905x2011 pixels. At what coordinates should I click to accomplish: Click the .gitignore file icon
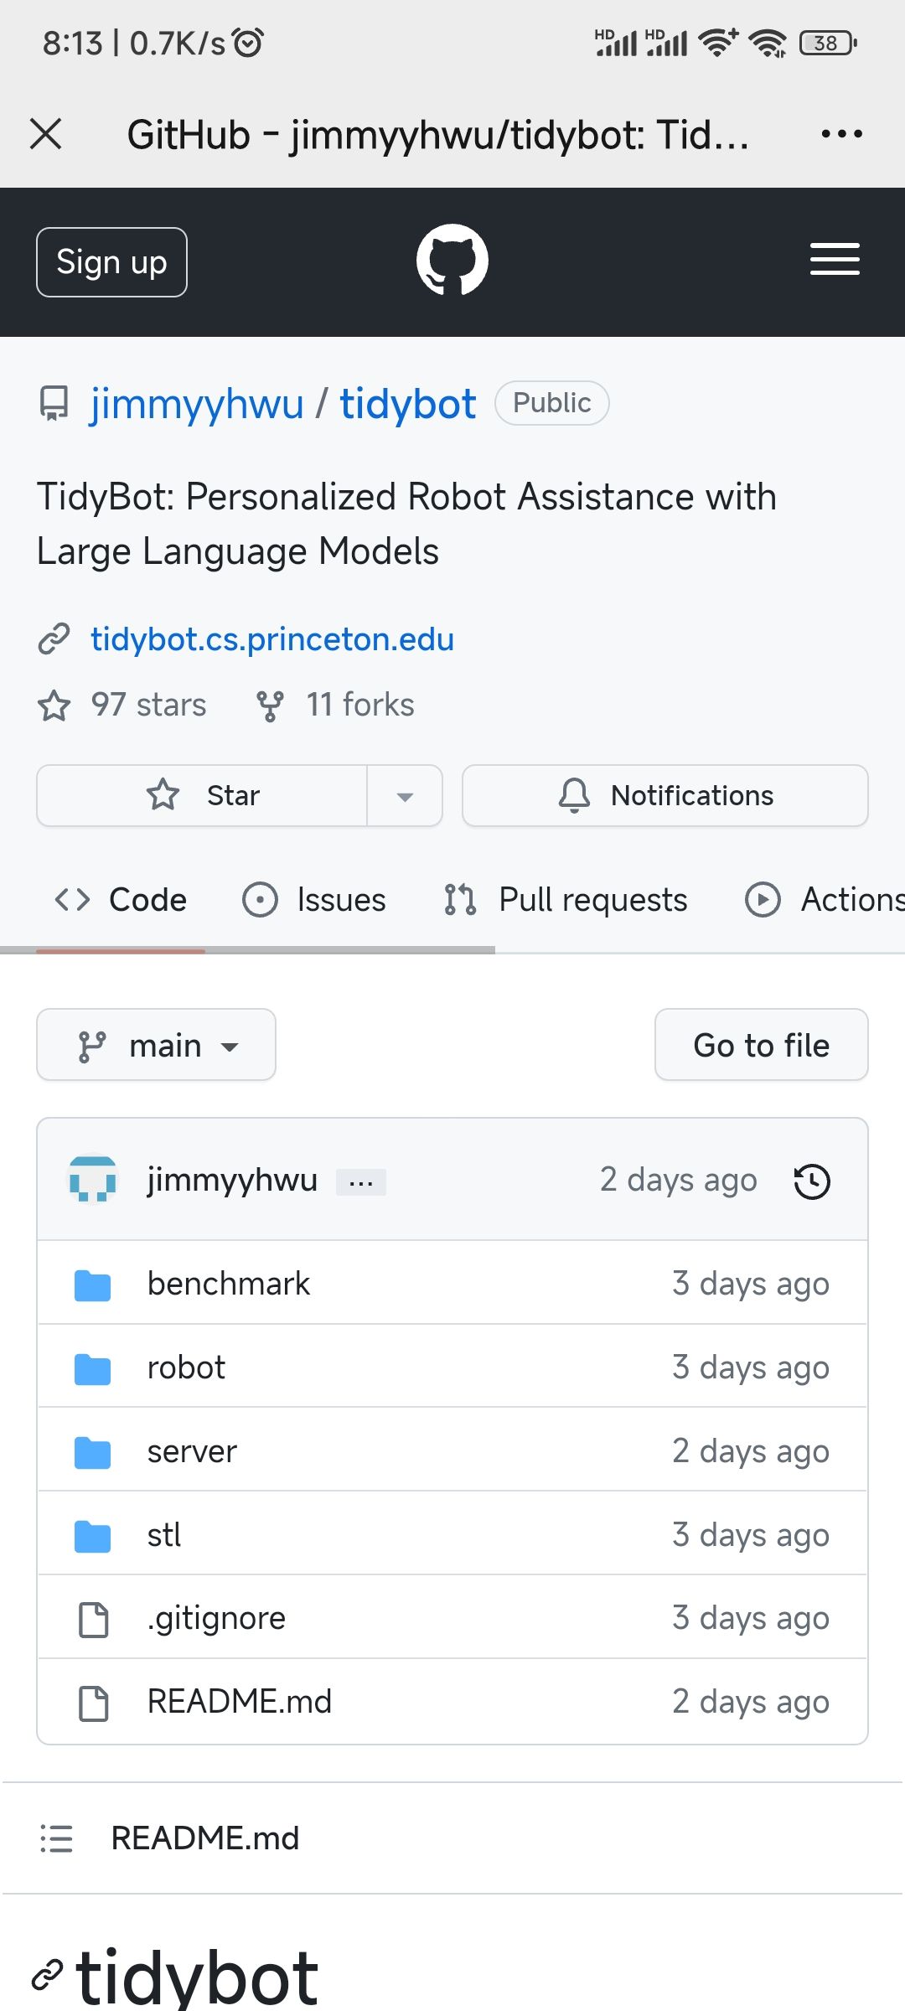(93, 1619)
